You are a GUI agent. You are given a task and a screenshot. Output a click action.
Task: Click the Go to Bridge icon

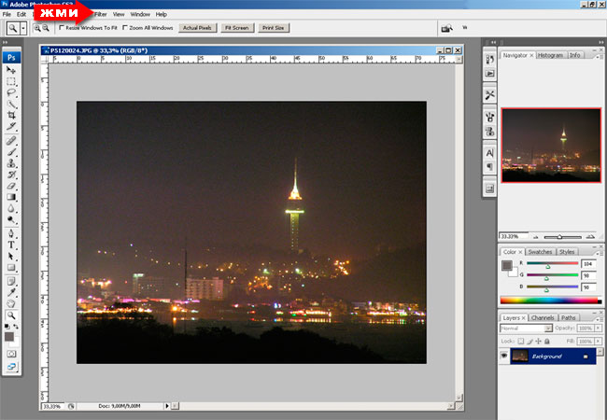click(x=447, y=29)
